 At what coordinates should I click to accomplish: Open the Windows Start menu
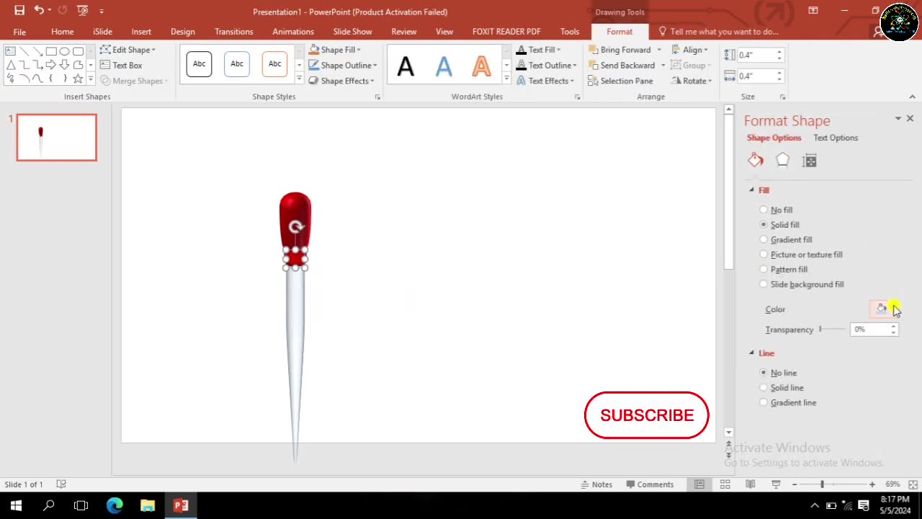point(16,505)
